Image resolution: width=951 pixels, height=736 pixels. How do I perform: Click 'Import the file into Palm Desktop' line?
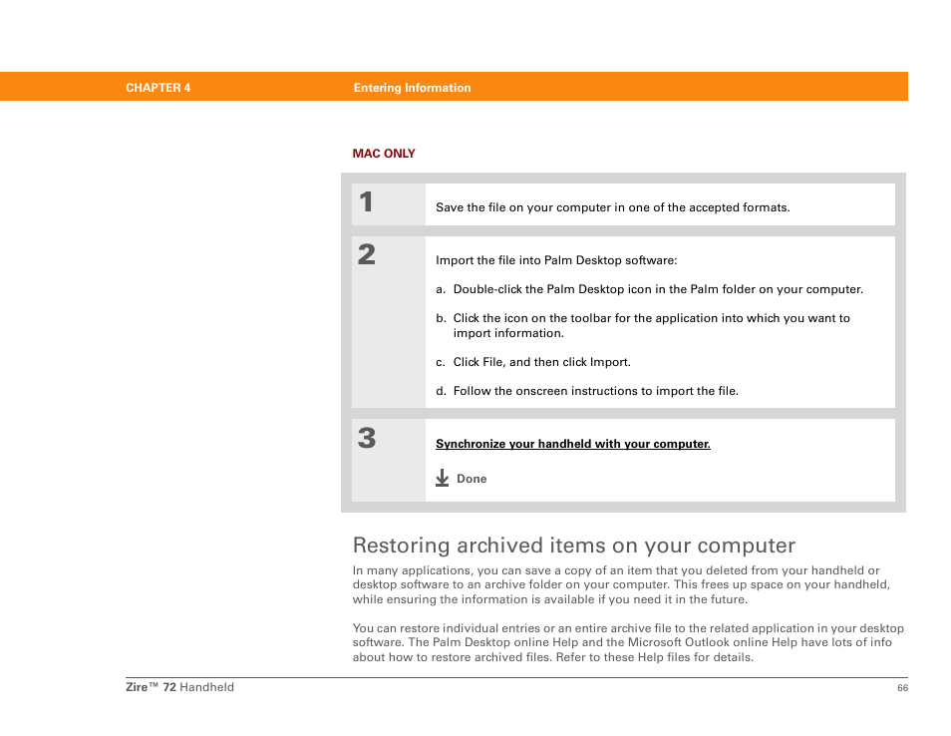[x=556, y=260]
